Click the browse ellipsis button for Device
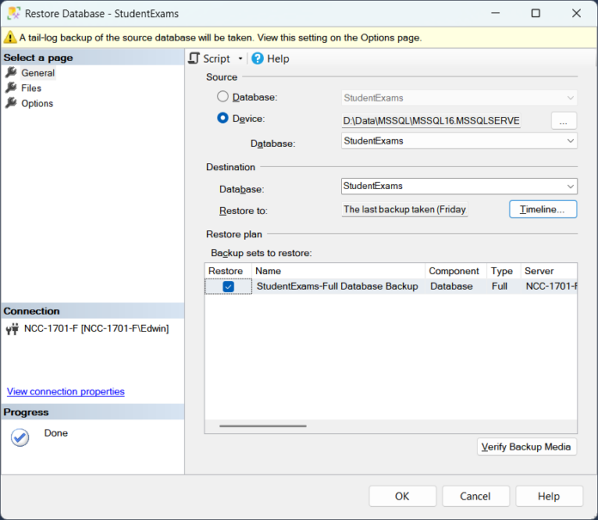Viewport: 598px width, 520px height. click(564, 121)
